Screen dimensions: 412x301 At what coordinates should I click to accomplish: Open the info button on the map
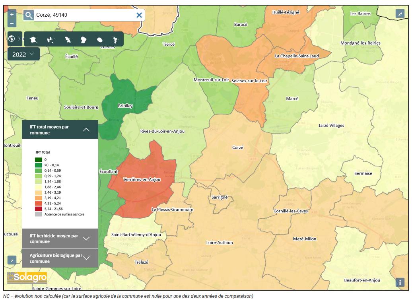[400, 282]
